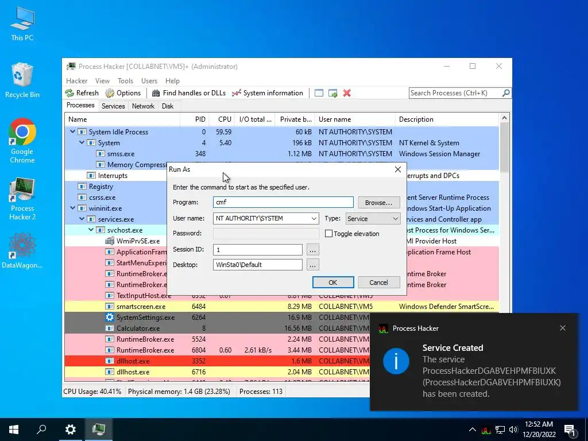This screenshot has height=441, width=588.
Task: Open System information graph icon
Action: [x=236, y=93]
